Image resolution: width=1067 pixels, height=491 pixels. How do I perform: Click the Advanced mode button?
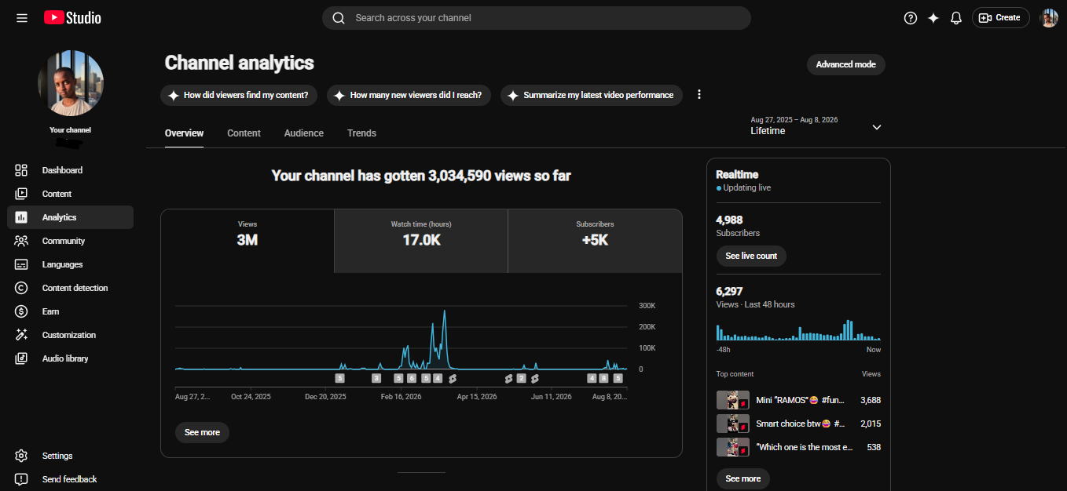[845, 64]
